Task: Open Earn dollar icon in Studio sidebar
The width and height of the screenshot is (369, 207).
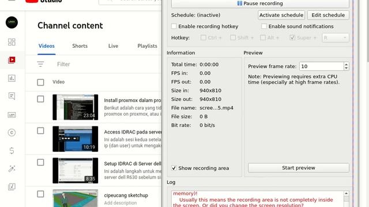Action: point(12,151)
